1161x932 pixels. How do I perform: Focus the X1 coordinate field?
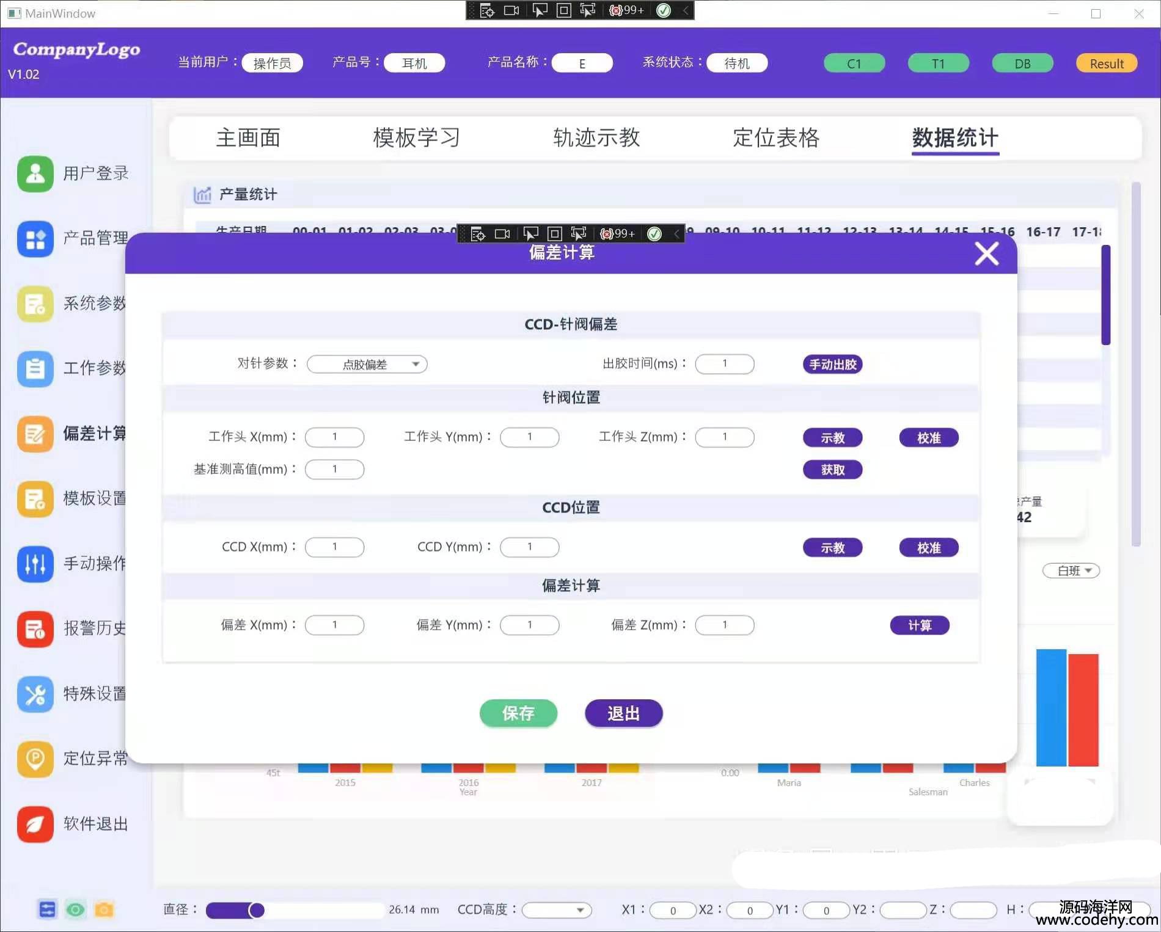[673, 910]
